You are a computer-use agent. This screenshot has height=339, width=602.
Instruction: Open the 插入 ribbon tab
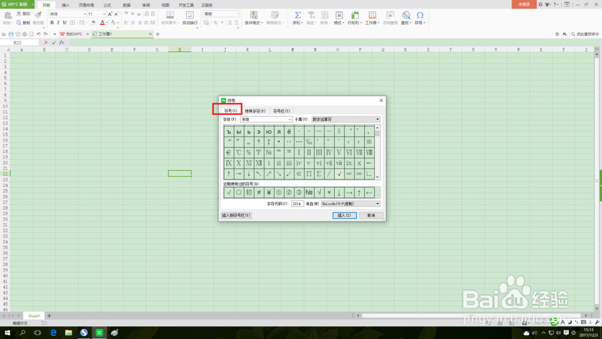[x=66, y=5]
